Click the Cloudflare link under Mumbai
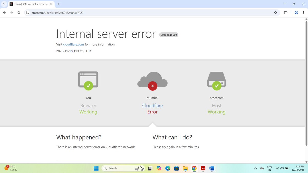 click(x=152, y=106)
